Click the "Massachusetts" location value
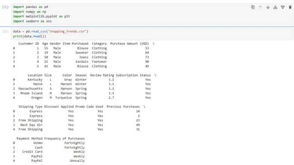This screenshot has height=165, width=294. click(30, 88)
